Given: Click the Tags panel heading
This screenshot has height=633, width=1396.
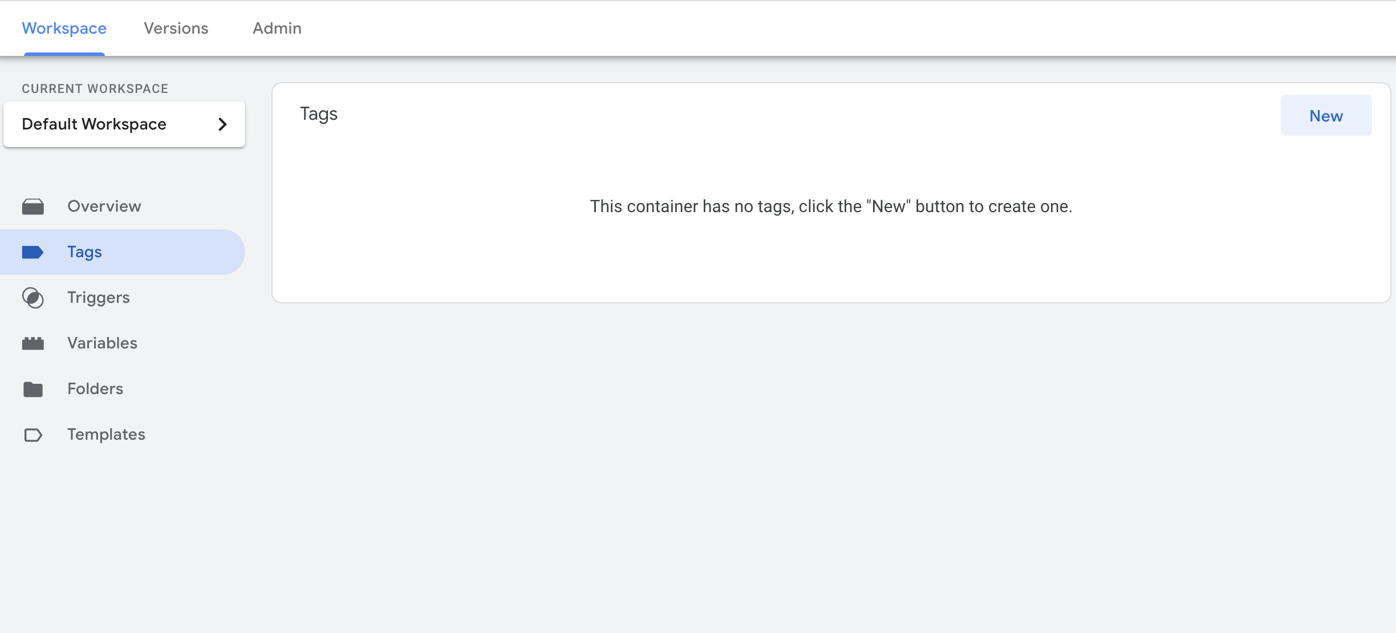Looking at the screenshot, I should 319,114.
